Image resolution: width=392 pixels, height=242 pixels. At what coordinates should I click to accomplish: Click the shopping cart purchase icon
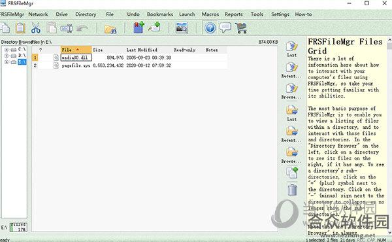pos(241,27)
